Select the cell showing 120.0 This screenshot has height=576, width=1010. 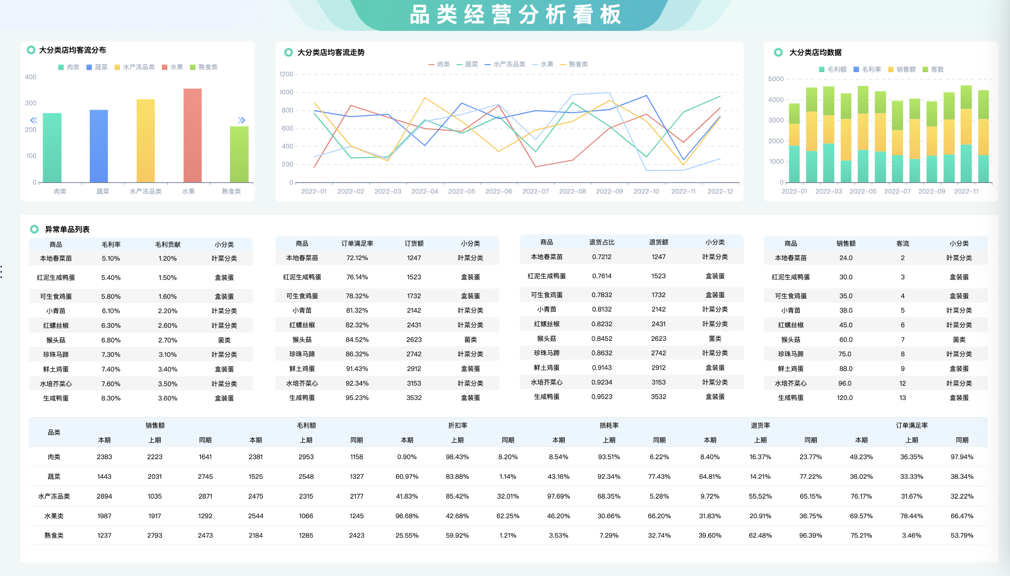click(845, 398)
